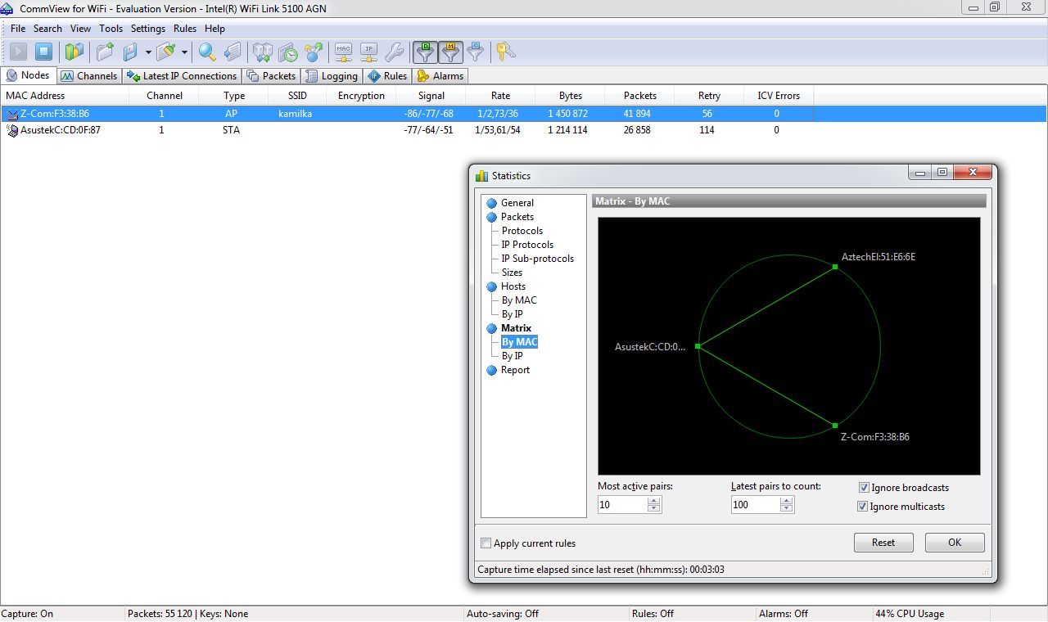Toggle the management packets funnel (M)

(450, 52)
